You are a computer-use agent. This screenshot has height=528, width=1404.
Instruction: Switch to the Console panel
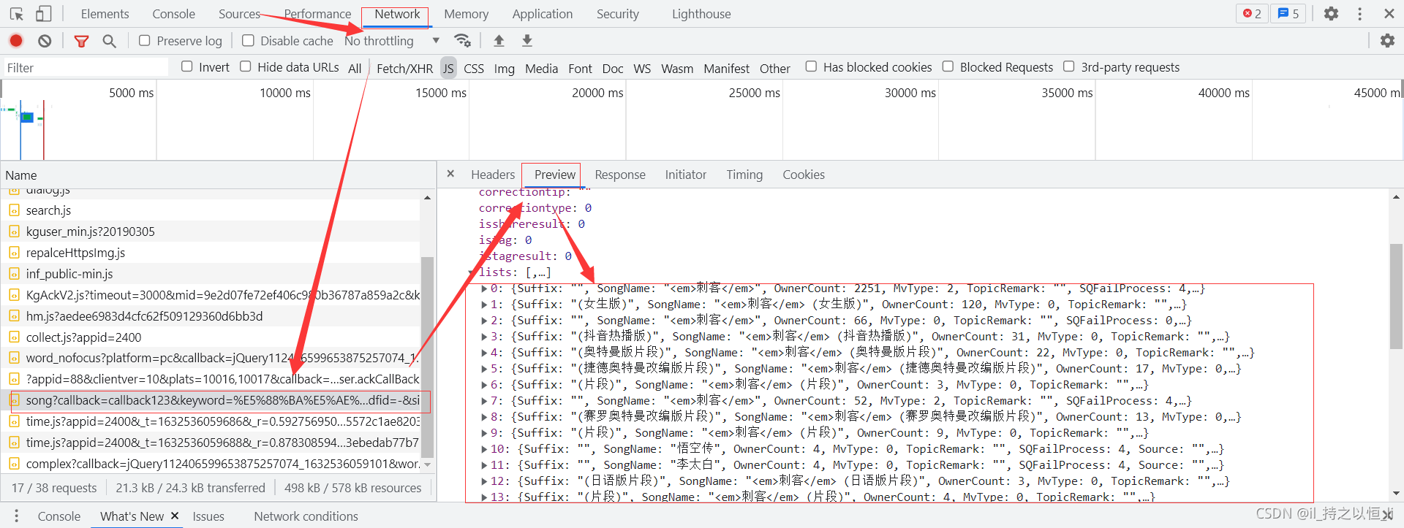[x=173, y=14]
